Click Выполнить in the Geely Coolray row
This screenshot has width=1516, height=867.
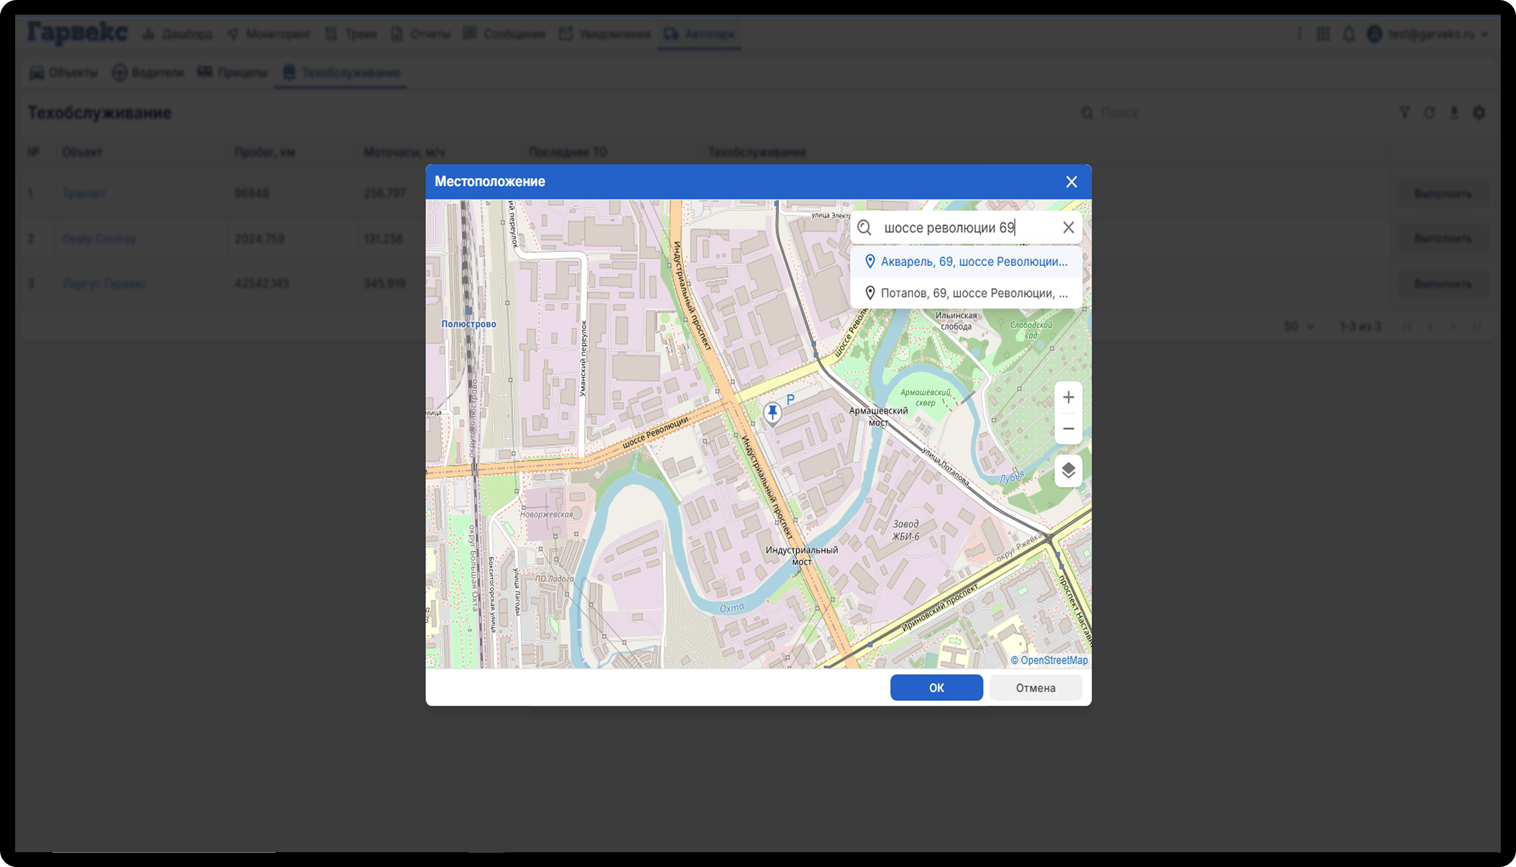point(1443,238)
